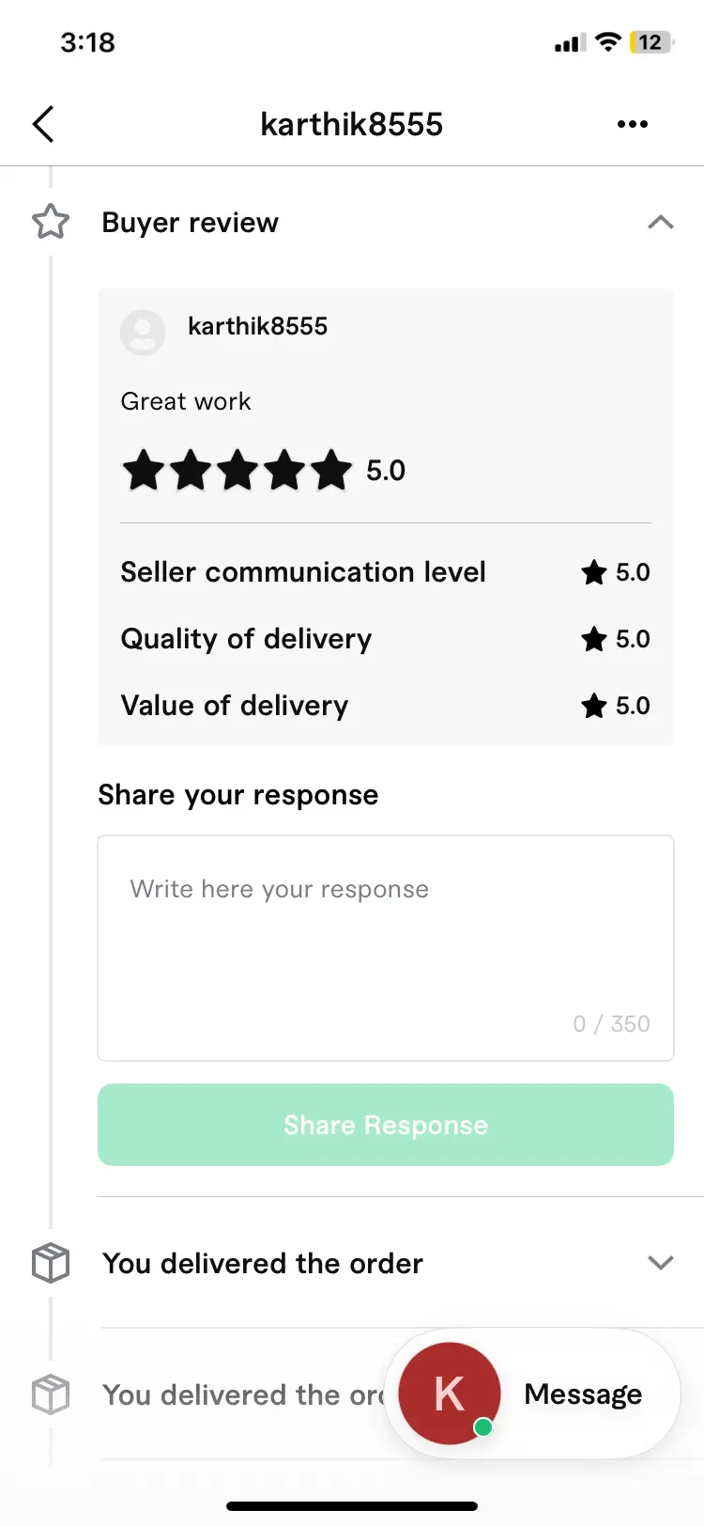704x1526 pixels.
Task: Click the Value of delivery star icon
Action: pos(594,706)
